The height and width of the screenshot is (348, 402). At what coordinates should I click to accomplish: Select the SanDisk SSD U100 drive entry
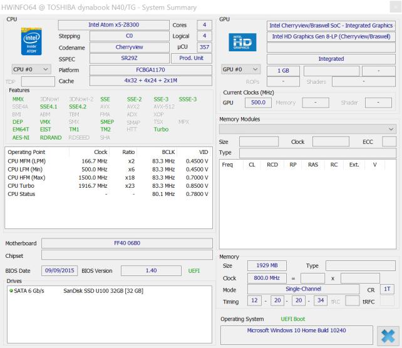click(x=103, y=291)
